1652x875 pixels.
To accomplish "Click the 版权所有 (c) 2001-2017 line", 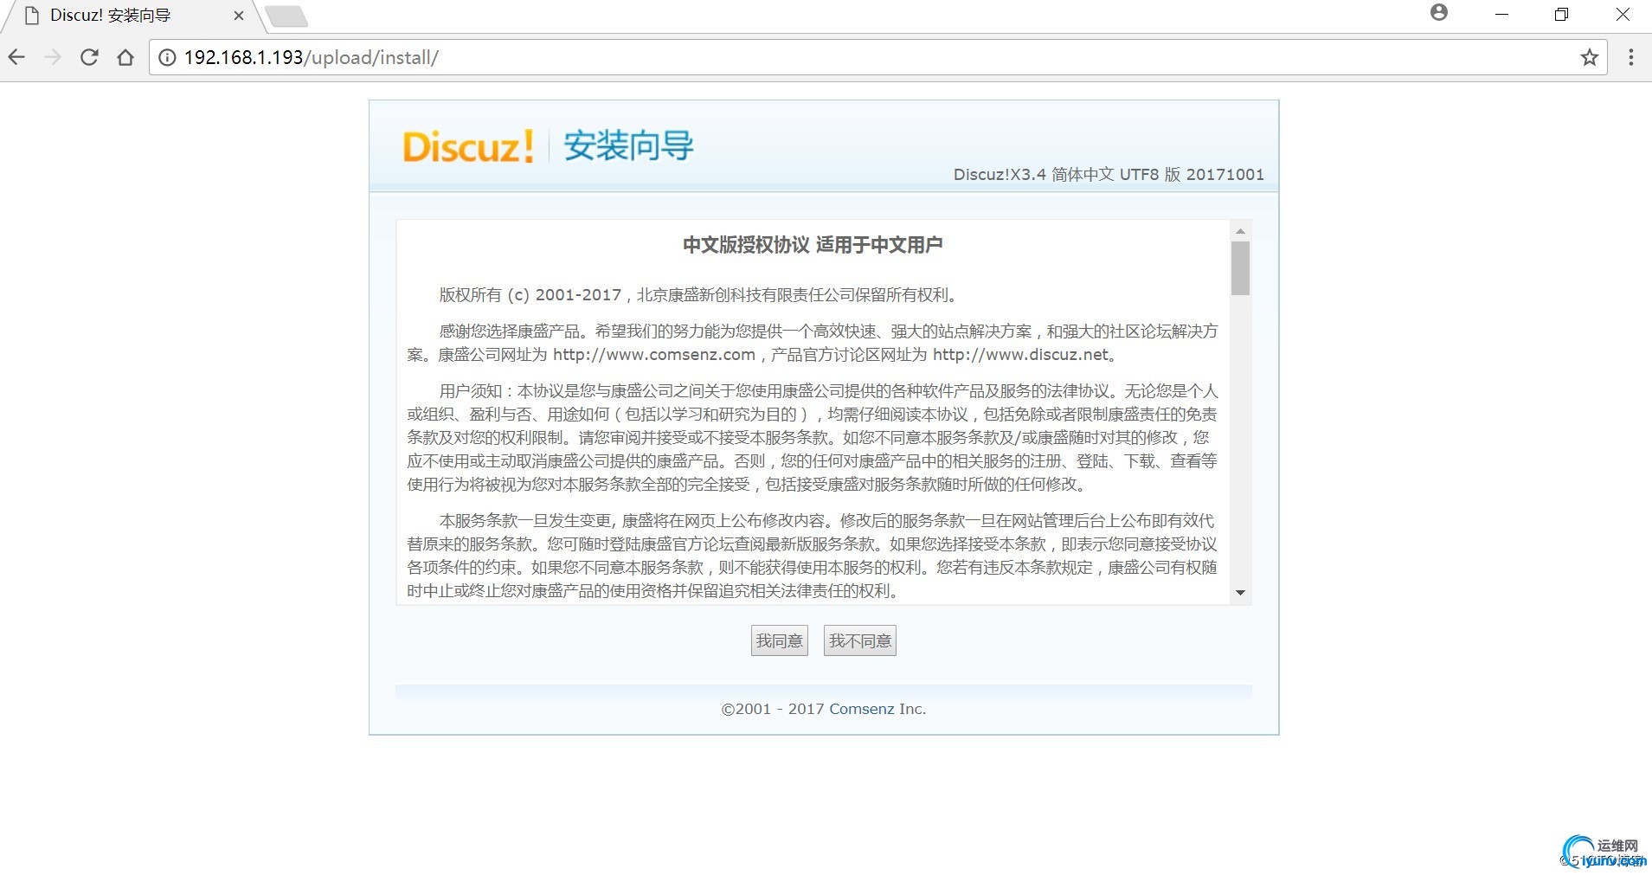I will click(697, 295).
